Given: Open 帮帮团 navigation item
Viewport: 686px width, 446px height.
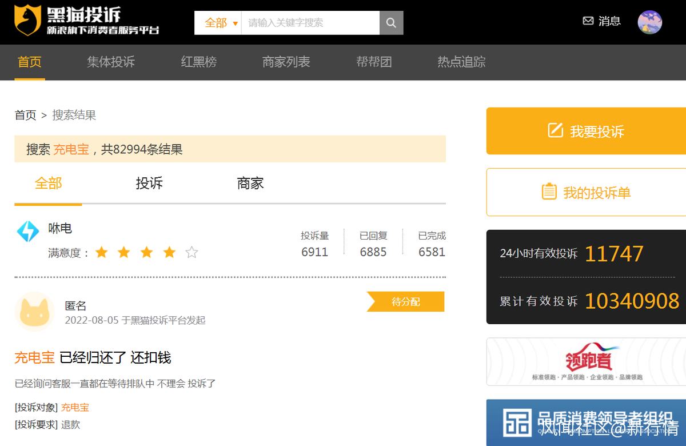Looking at the screenshot, I should [x=374, y=62].
